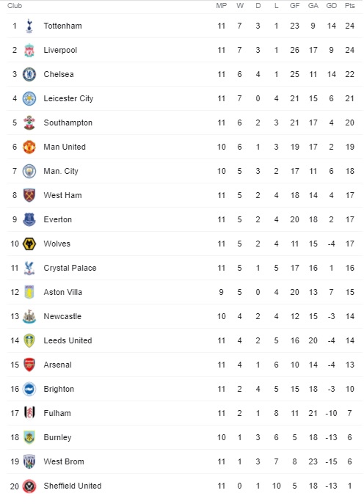The image size is (364, 504).
Task: Click the Wolves yellow wolf badge
Action: pos(29,244)
